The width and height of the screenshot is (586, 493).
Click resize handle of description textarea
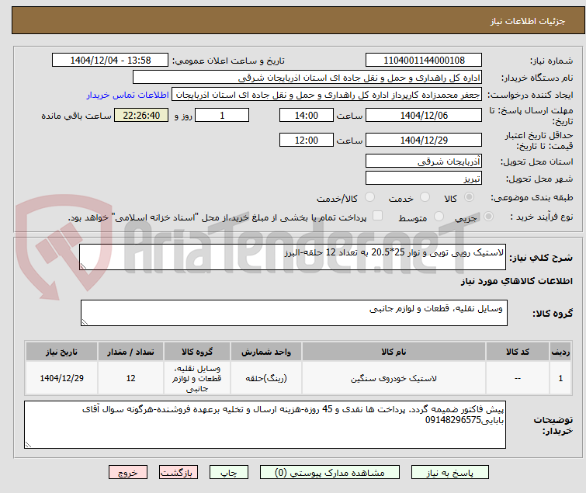click(83, 266)
